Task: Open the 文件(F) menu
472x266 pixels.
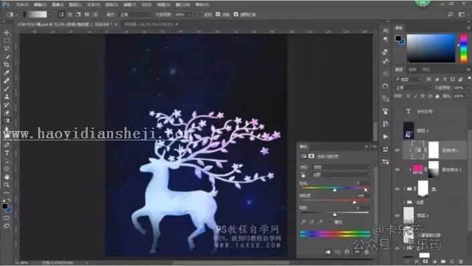Action: tap(22, 5)
